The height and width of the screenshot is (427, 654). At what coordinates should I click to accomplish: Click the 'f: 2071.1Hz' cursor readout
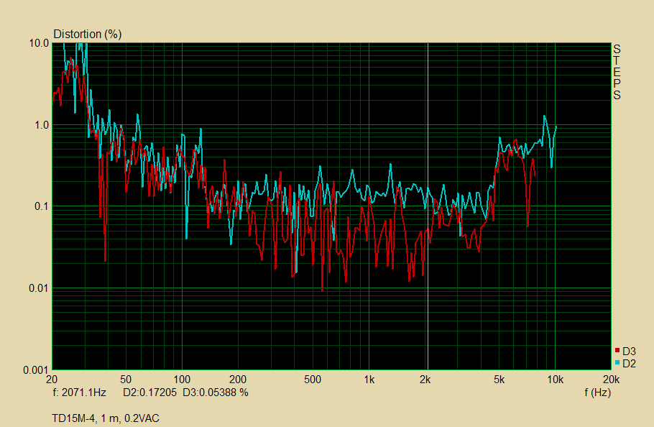coord(79,392)
